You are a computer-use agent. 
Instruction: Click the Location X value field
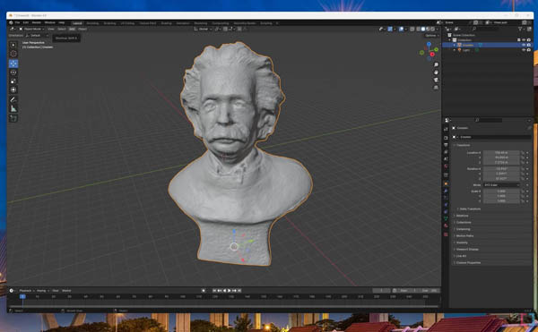click(501, 153)
